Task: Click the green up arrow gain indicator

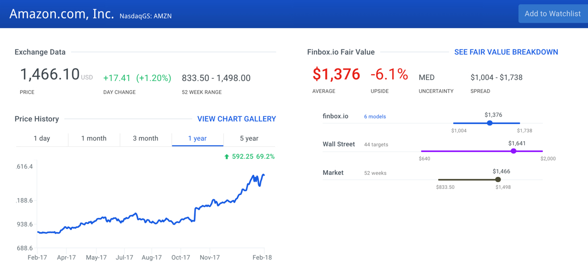Action: tap(226, 157)
